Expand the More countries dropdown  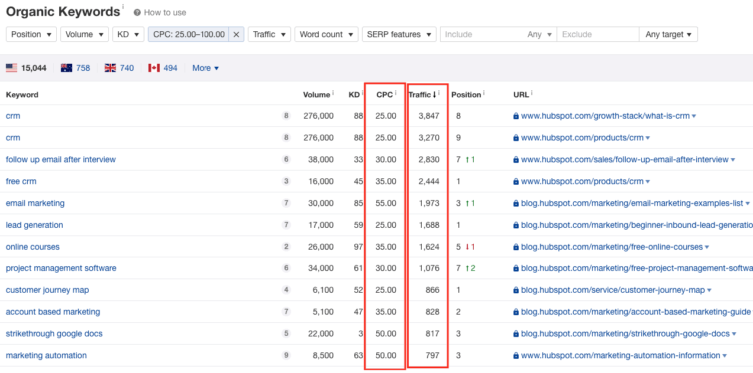point(205,68)
